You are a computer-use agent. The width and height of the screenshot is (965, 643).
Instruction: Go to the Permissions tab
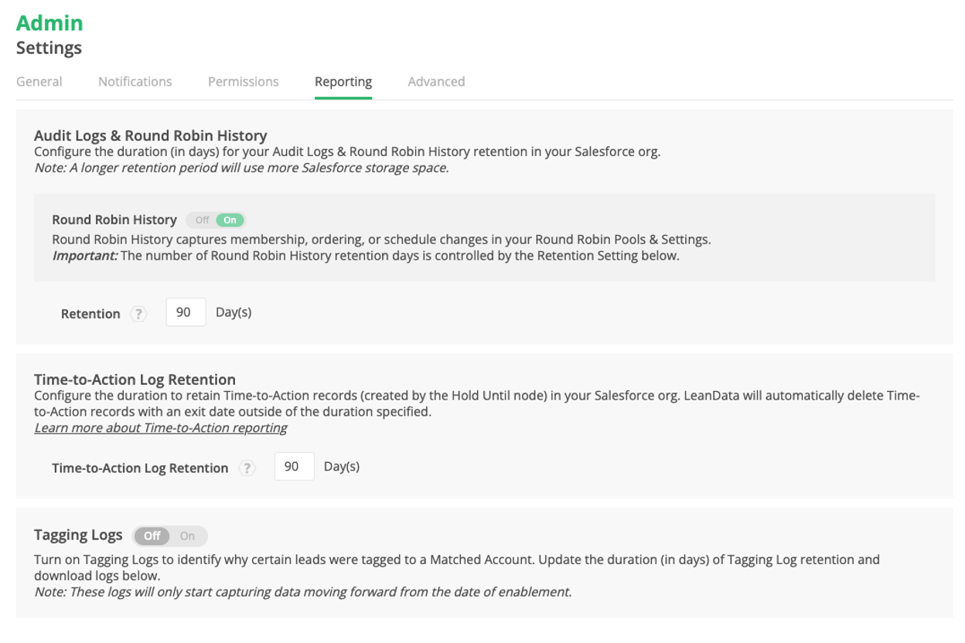tap(244, 82)
